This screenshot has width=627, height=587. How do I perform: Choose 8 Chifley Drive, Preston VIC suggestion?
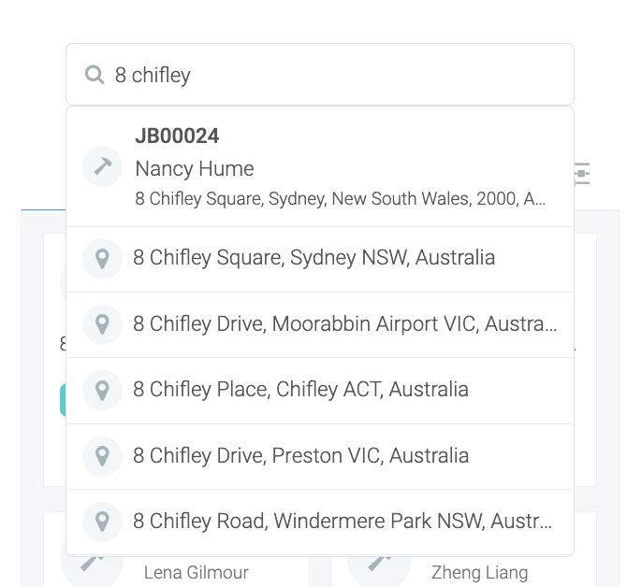(320, 456)
